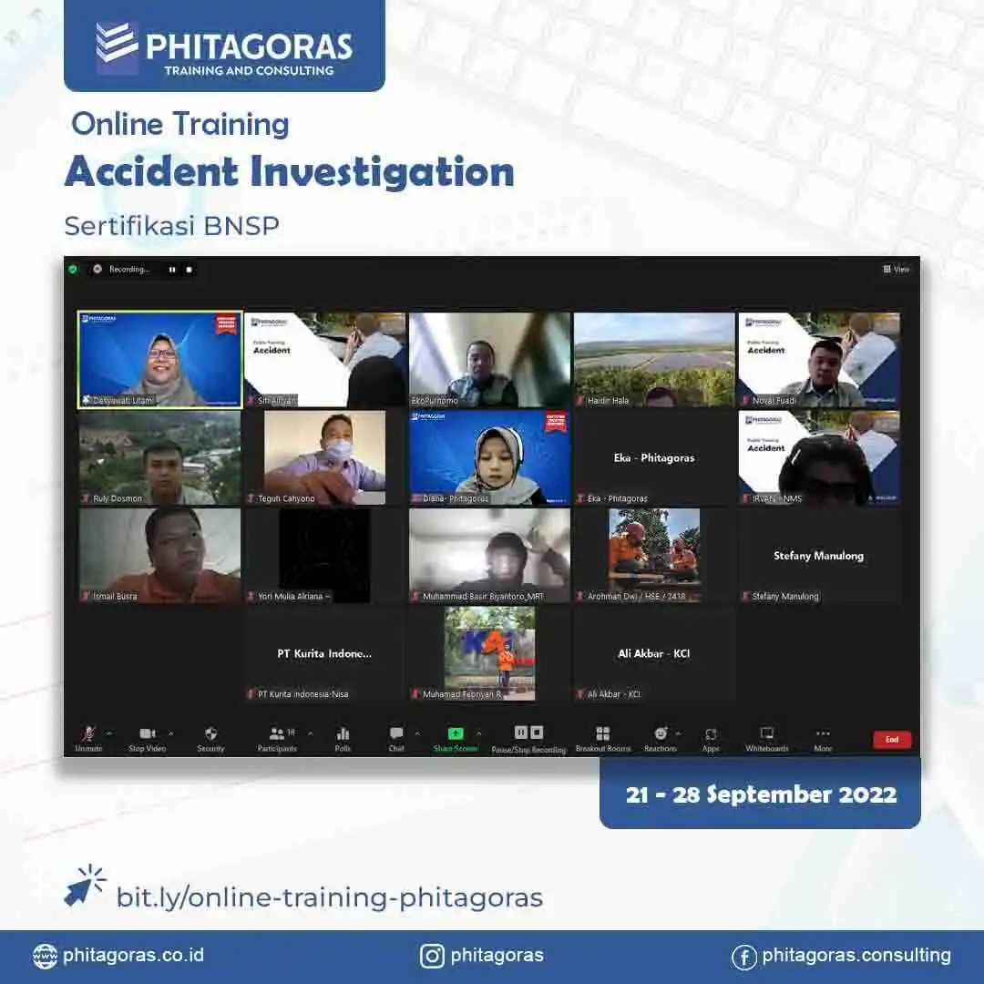Select Stefany Manulong participant tile
984x984 pixels.
819,556
